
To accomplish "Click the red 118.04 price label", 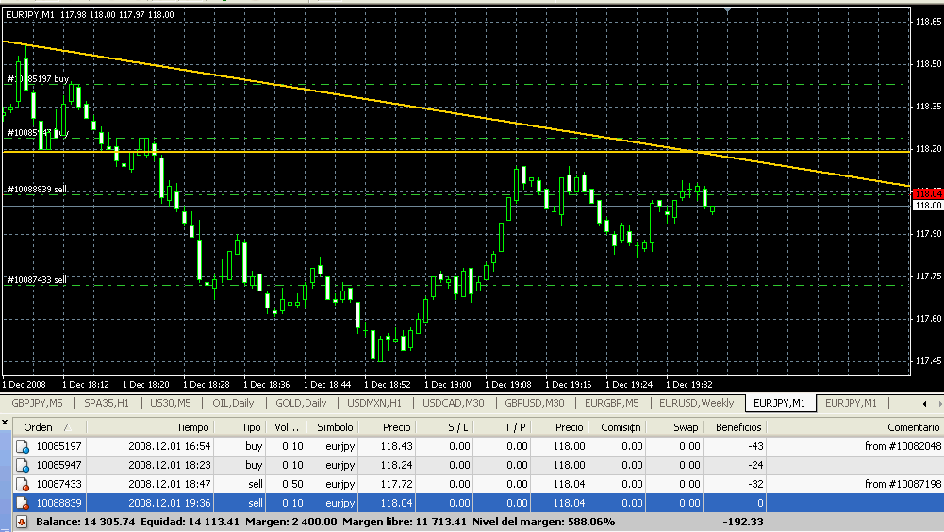I will (928, 194).
